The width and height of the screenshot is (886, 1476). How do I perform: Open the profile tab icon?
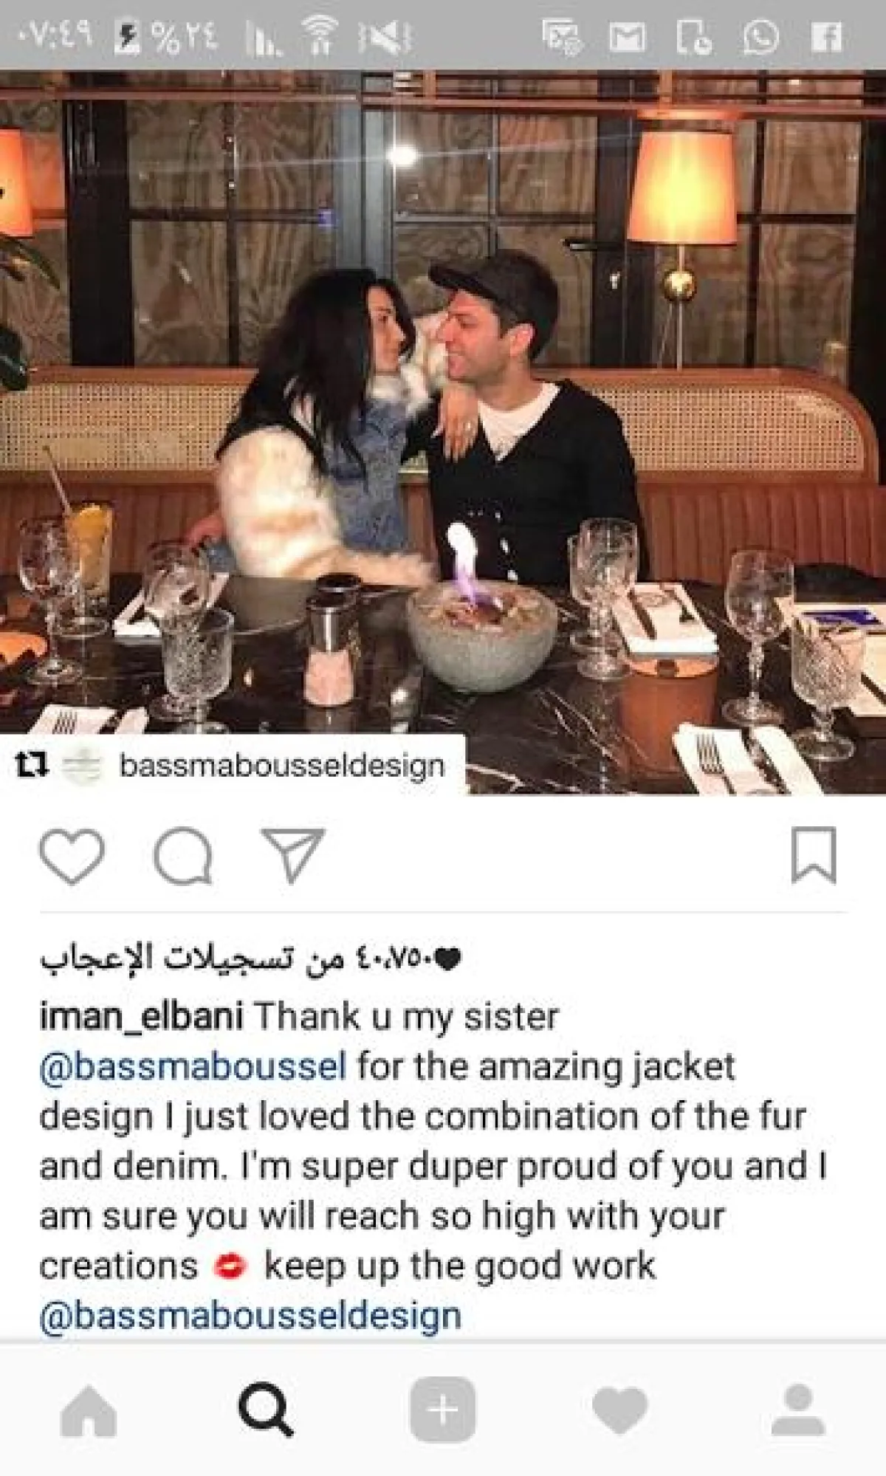[x=798, y=1410]
